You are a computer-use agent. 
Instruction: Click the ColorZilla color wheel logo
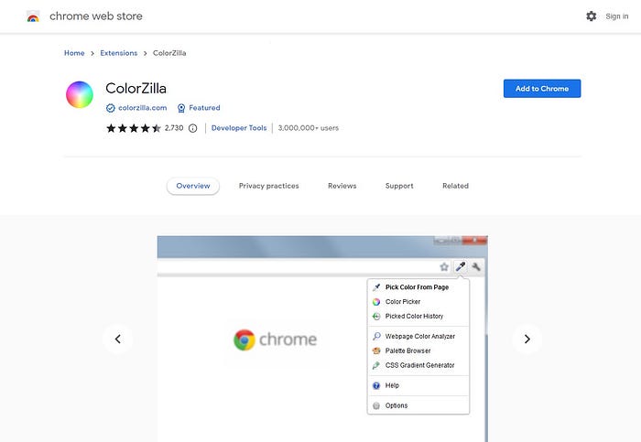coord(80,95)
